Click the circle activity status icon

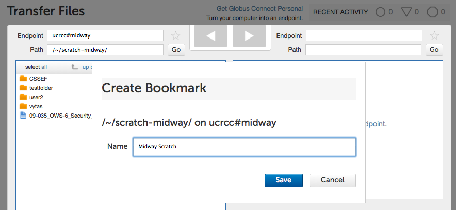pos(380,12)
